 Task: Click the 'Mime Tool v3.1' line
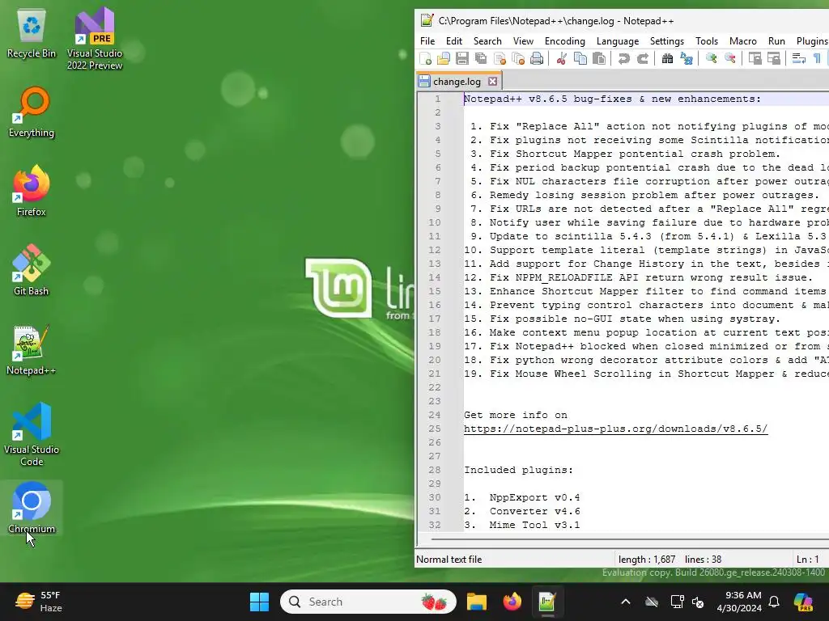point(534,525)
